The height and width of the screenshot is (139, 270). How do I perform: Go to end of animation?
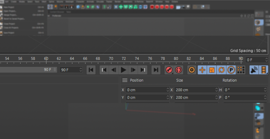pos(156,70)
